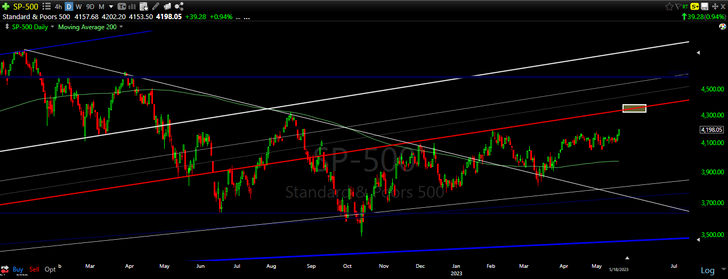Select the 9D timeframe
Image resolution: width=728 pixels, height=279 pixels.
pos(90,6)
